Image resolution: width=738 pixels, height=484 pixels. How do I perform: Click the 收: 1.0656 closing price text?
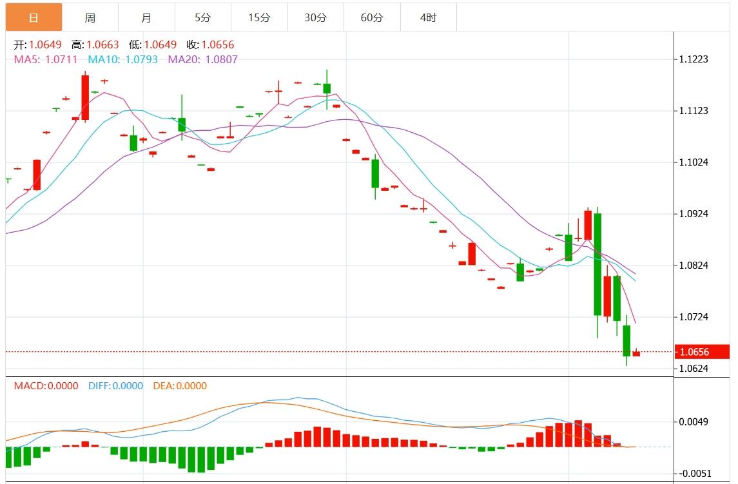pos(210,45)
